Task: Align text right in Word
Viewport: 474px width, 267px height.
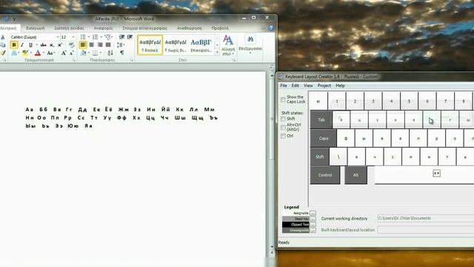Action: [x=100, y=44]
